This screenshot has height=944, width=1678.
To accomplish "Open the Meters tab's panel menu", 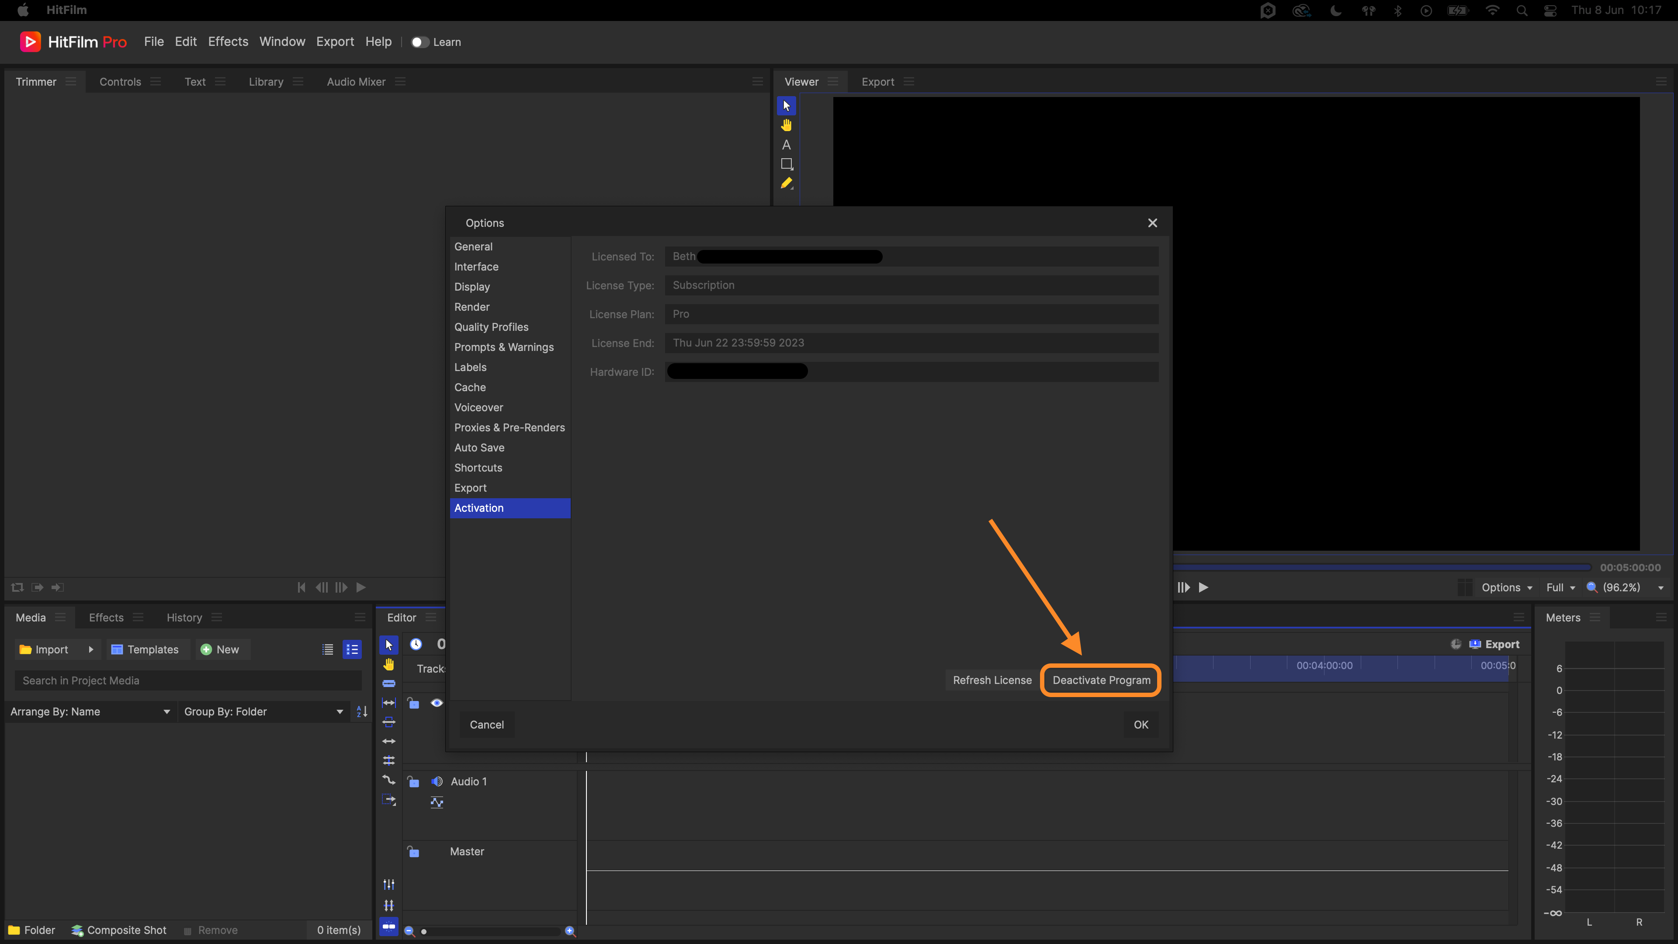I will point(1595,617).
